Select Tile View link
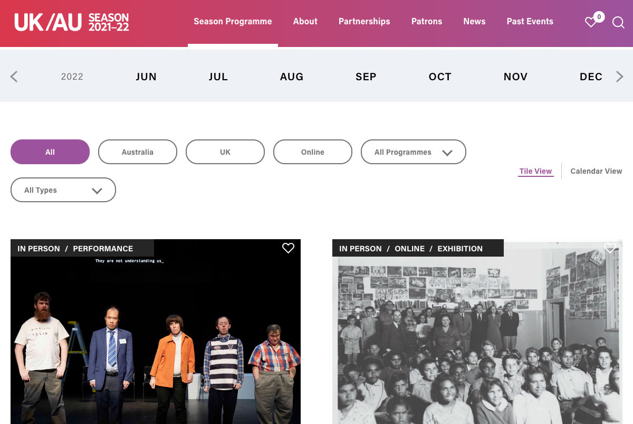 535,171
